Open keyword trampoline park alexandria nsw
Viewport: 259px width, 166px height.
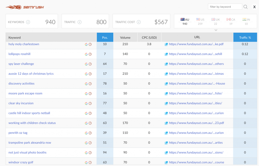point(30,142)
